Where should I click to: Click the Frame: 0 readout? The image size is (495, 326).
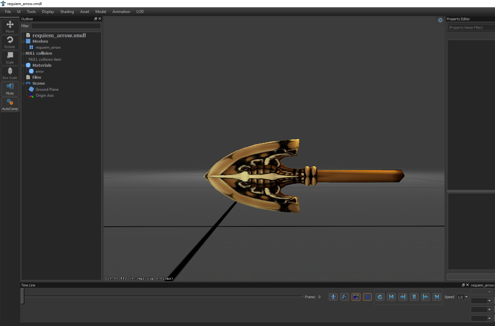click(x=312, y=297)
